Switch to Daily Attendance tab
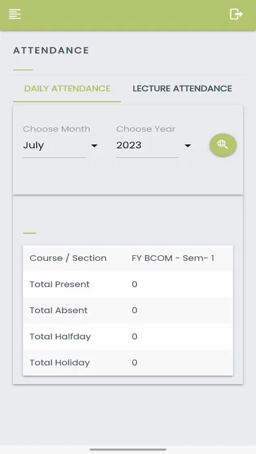The width and height of the screenshot is (256, 454). (67, 89)
